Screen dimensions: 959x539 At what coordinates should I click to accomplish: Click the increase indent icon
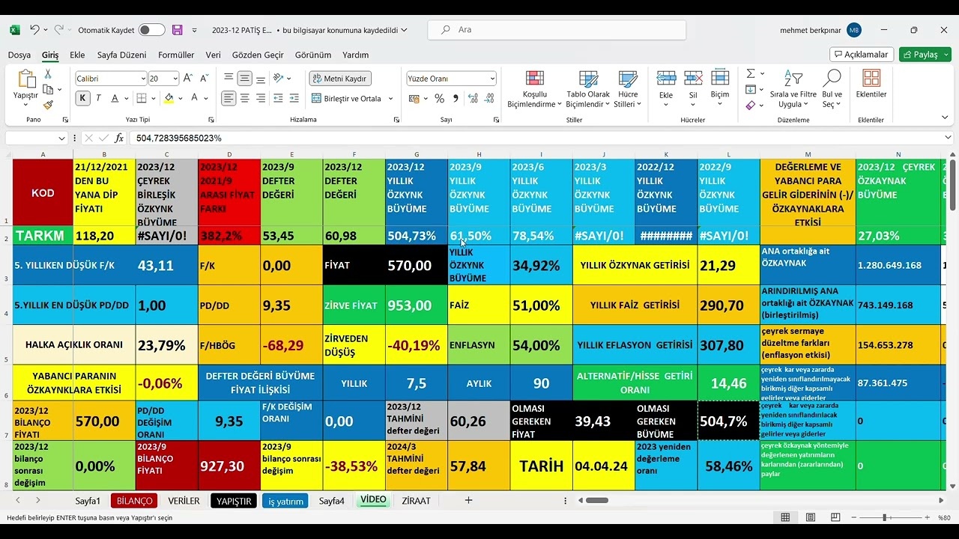point(294,98)
